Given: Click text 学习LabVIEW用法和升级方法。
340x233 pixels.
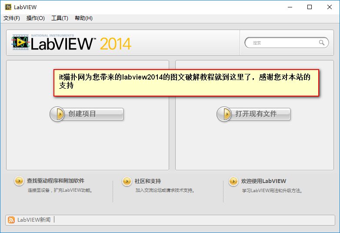Looking at the screenshot, I should click(273, 191).
